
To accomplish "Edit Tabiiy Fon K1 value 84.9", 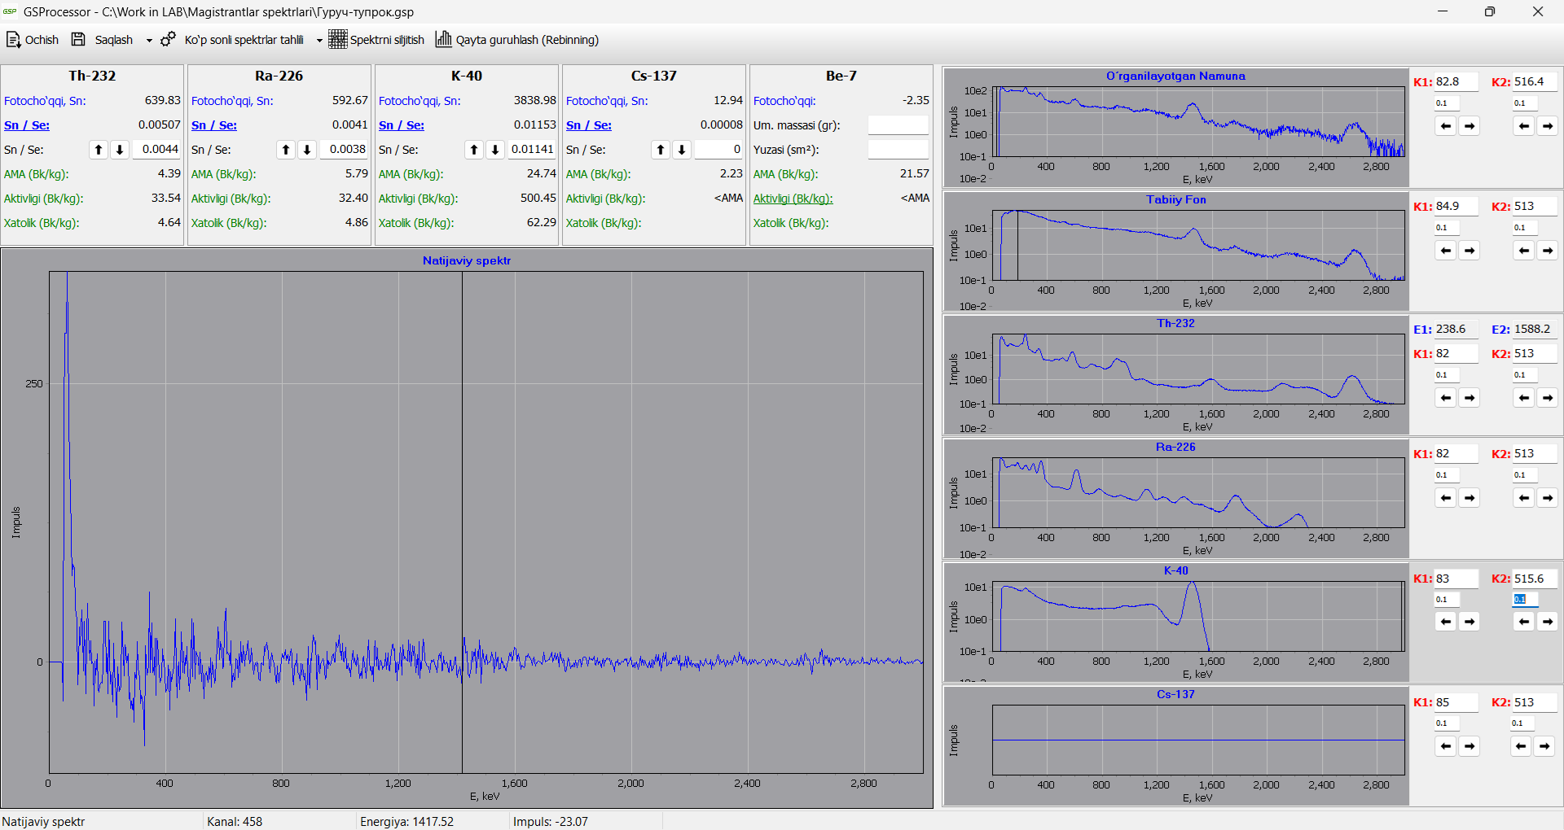I will [x=1456, y=206].
